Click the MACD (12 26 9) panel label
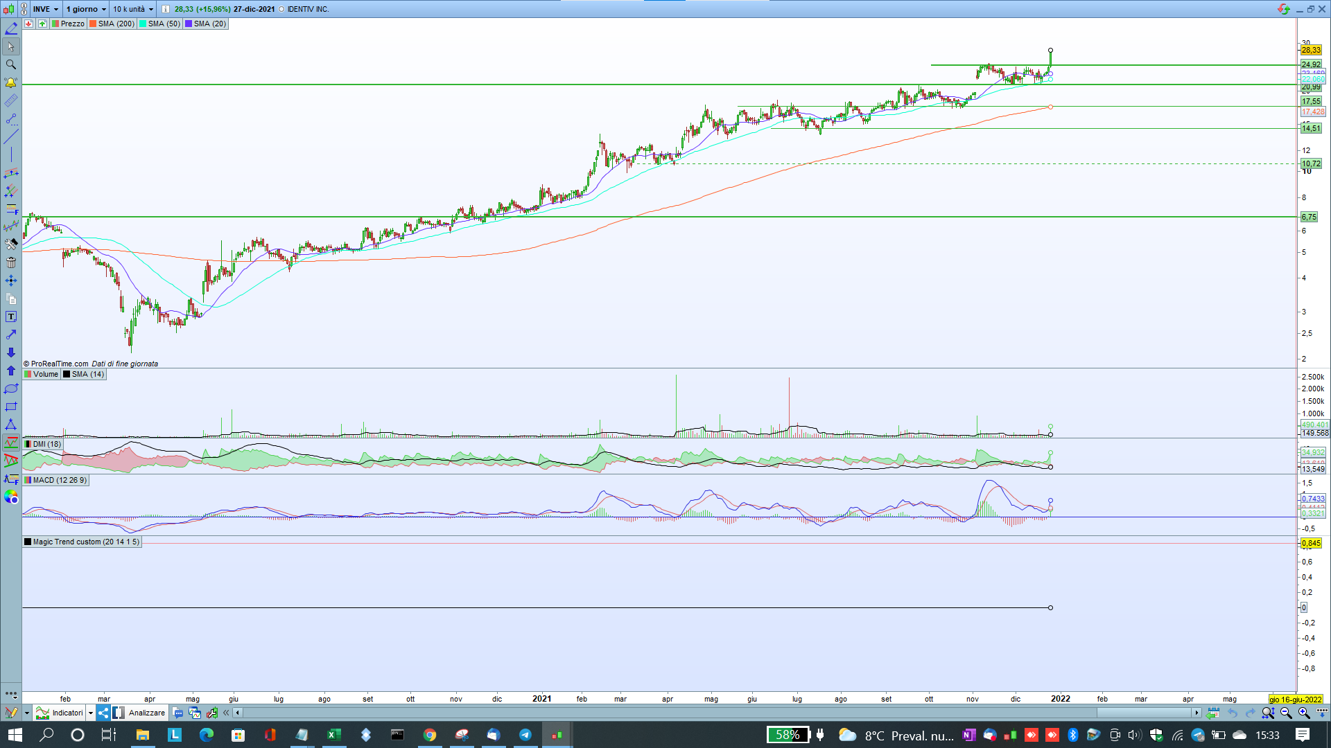The height and width of the screenshot is (748, 1331). [x=60, y=480]
